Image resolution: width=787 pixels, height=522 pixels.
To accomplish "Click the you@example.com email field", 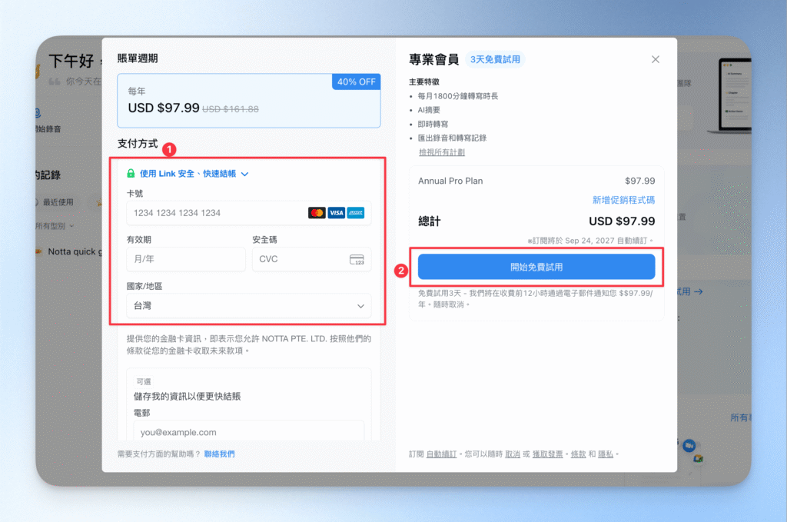I will click(x=249, y=431).
